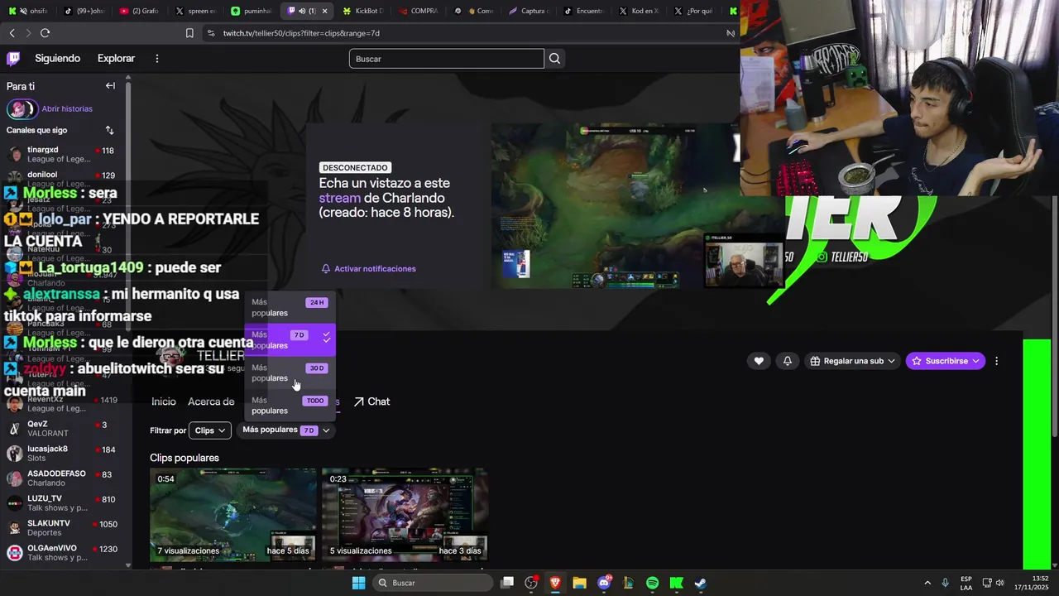Open site information icon in address bar
1059x596 pixels.
(210, 33)
